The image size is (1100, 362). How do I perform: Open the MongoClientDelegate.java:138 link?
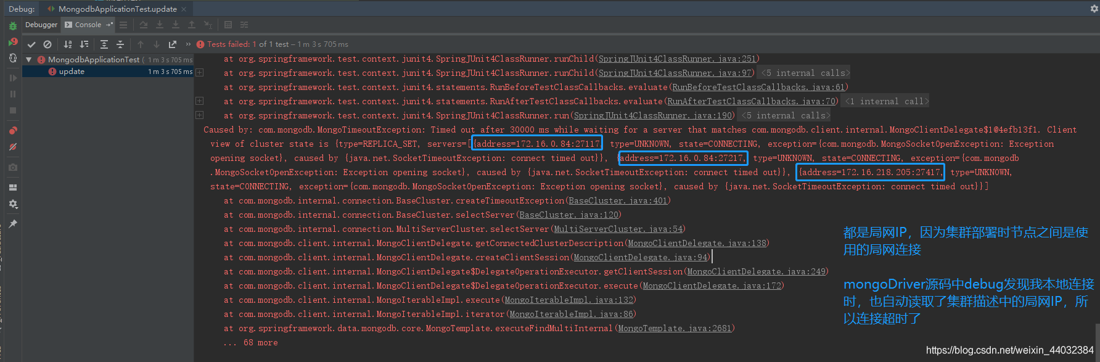(x=697, y=244)
